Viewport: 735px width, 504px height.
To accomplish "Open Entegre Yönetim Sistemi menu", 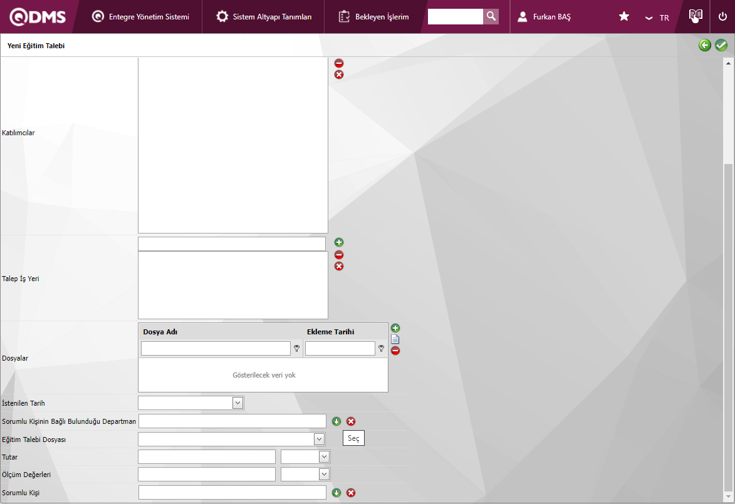I will coord(140,17).
